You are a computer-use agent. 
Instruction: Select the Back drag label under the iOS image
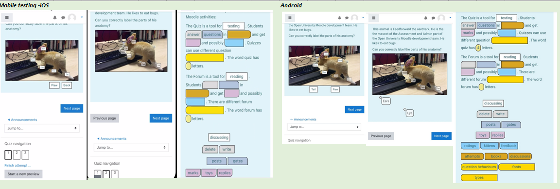(67, 86)
